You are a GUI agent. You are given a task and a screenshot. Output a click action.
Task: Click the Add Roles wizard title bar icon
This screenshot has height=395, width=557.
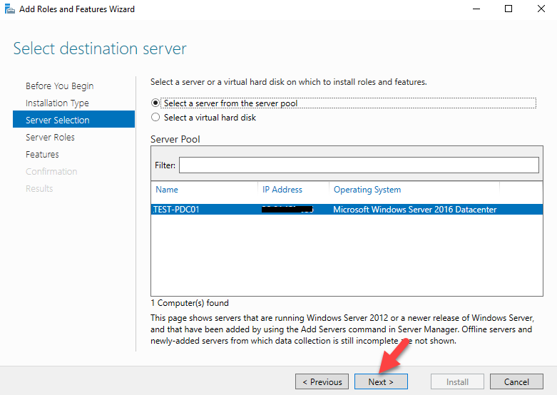point(10,9)
